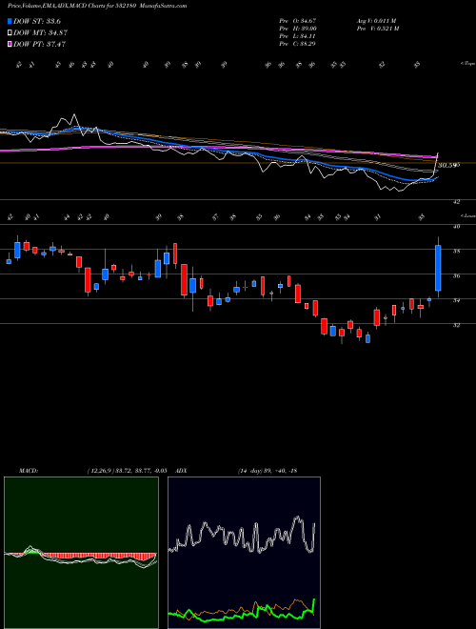Click the MACD (12,26,9) parameter values
The image size is (476, 629).
tap(127, 470)
